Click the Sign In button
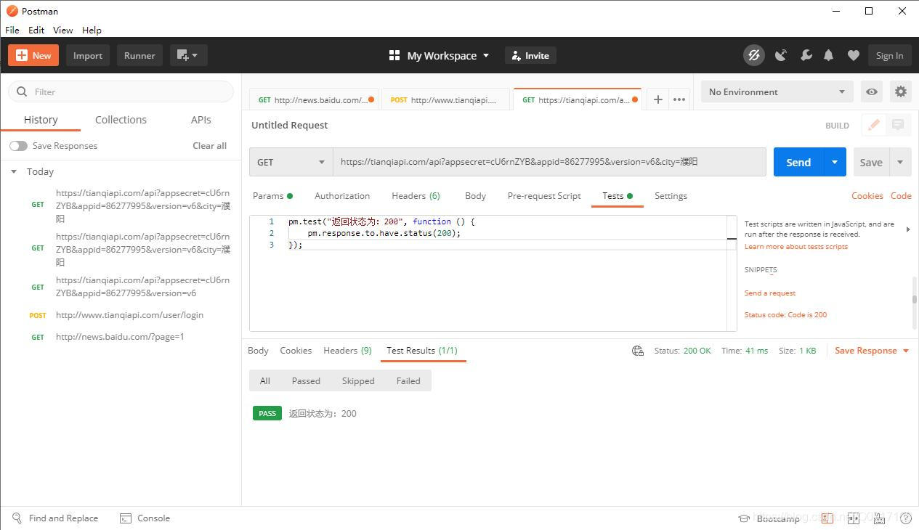Image resolution: width=919 pixels, height=530 pixels. click(889, 55)
